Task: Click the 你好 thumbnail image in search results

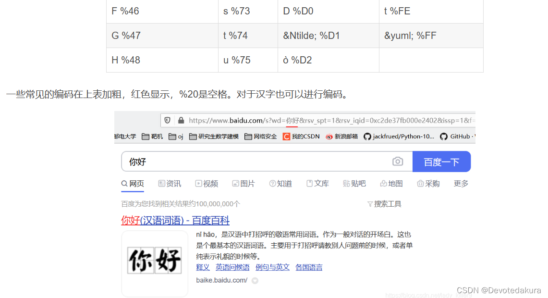Action: [x=155, y=263]
